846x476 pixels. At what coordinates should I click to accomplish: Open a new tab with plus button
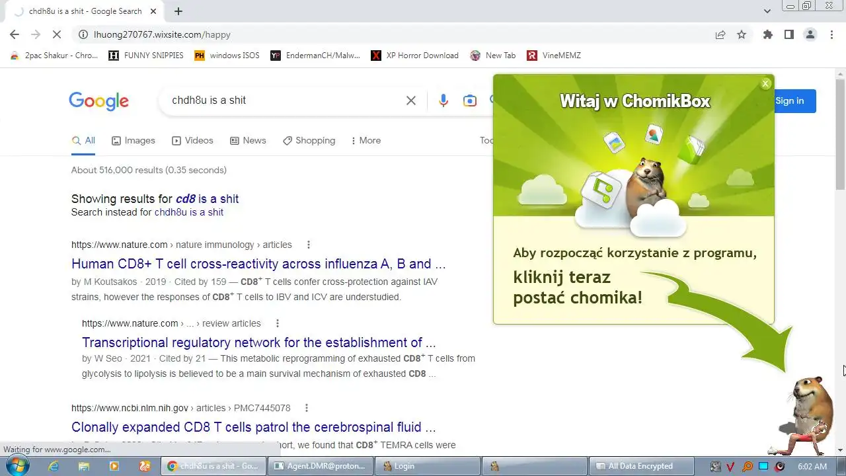pyautogui.click(x=178, y=11)
